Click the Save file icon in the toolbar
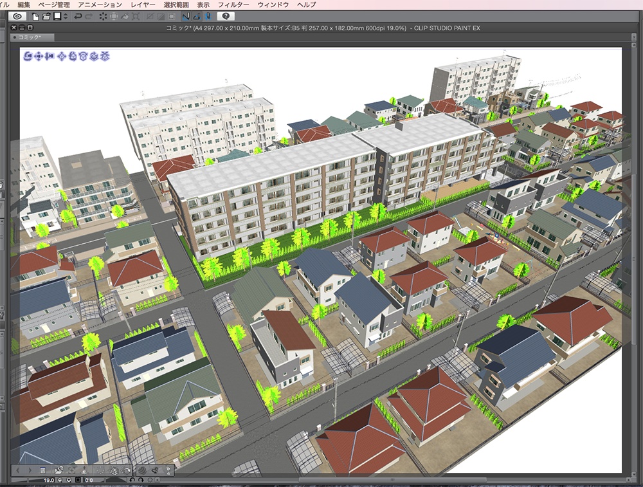Viewport: 643px width, 487px height. point(58,17)
